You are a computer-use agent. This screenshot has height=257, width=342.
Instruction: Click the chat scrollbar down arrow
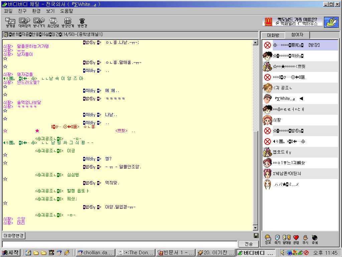click(255, 228)
